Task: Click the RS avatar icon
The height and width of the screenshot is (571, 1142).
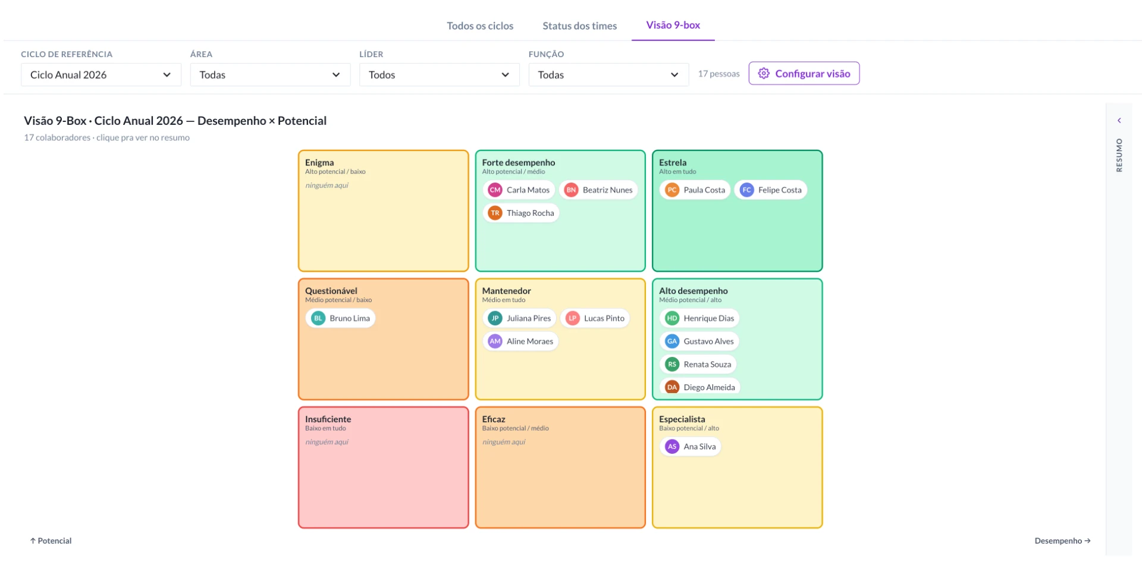Action: [x=672, y=364]
